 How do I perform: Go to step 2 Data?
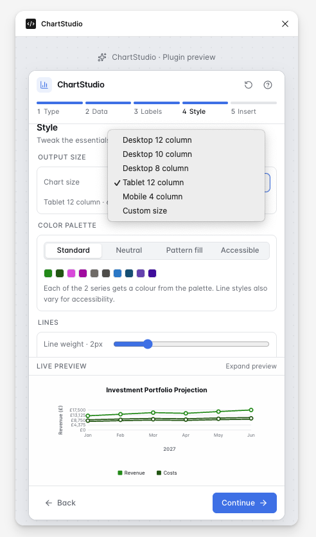(x=108, y=108)
